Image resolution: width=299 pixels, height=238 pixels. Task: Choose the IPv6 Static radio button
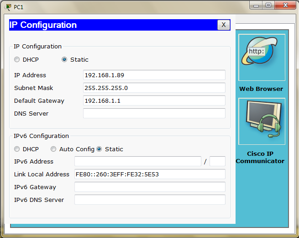pyautogui.click(x=99, y=149)
